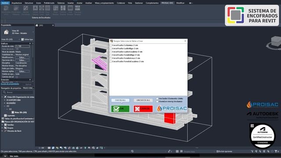Screen dimensions: 281x158
Task: Confirm with the green OK button
Action: click(120, 109)
